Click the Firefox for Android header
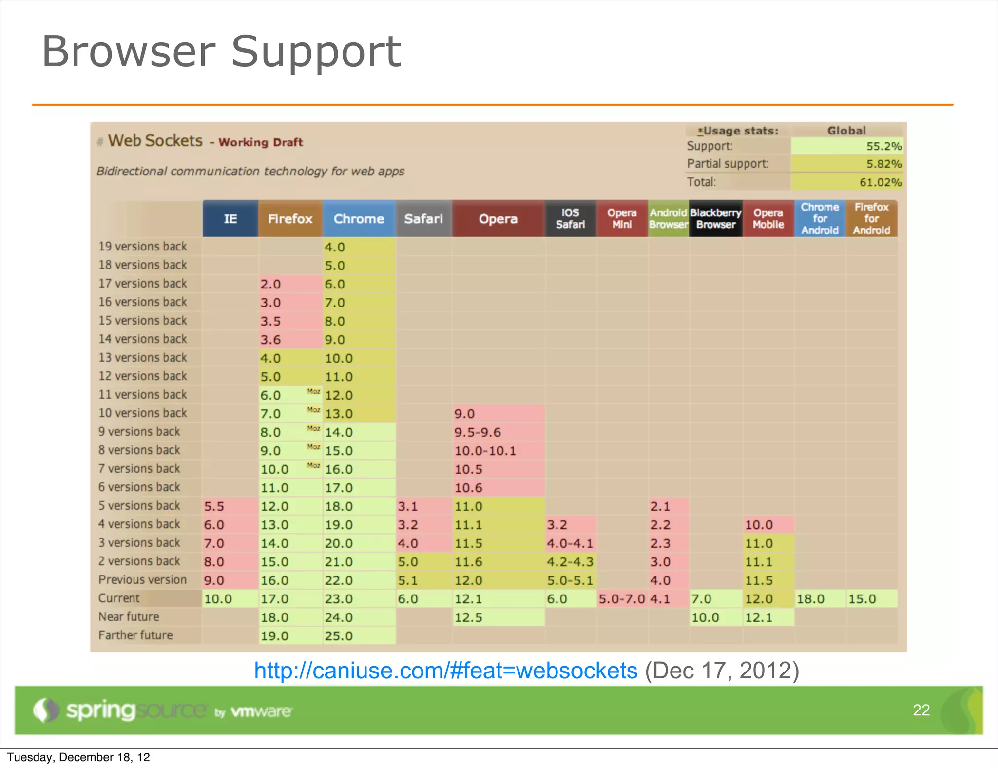Viewport: 998px width, 768px height. (x=872, y=219)
